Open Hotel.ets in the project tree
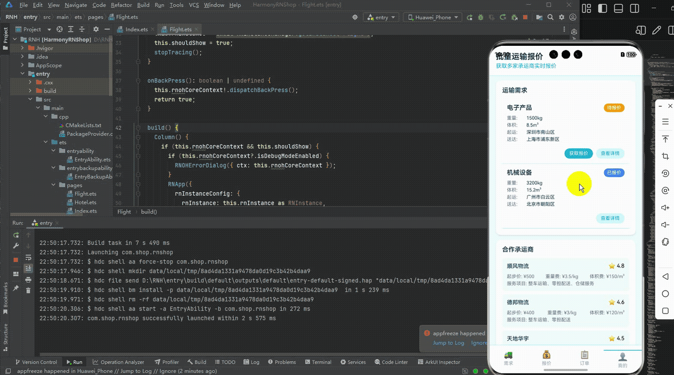 (85, 202)
